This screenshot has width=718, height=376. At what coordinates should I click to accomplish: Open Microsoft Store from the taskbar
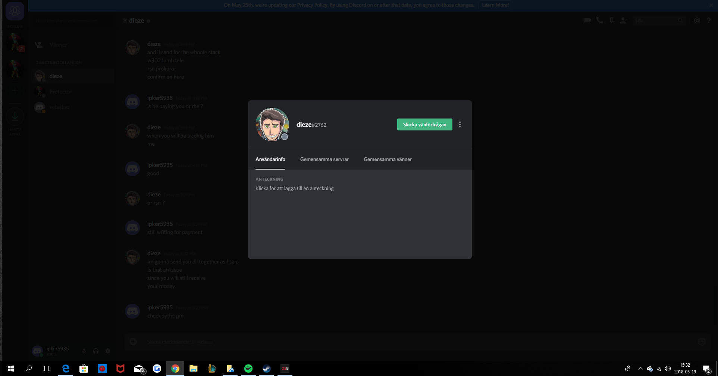point(84,369)
